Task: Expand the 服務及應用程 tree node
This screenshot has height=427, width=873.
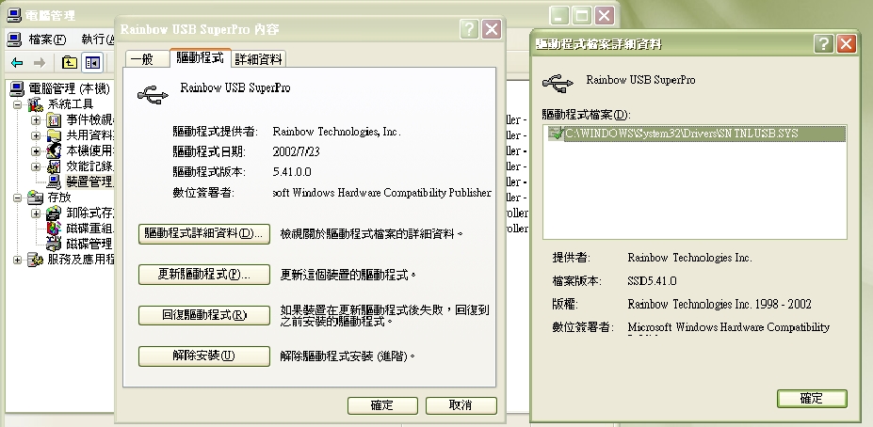Action: [17, 260]
